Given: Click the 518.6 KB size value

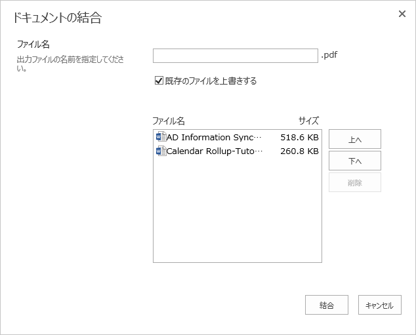Looking at the screenshot, I should pos(299,138).
